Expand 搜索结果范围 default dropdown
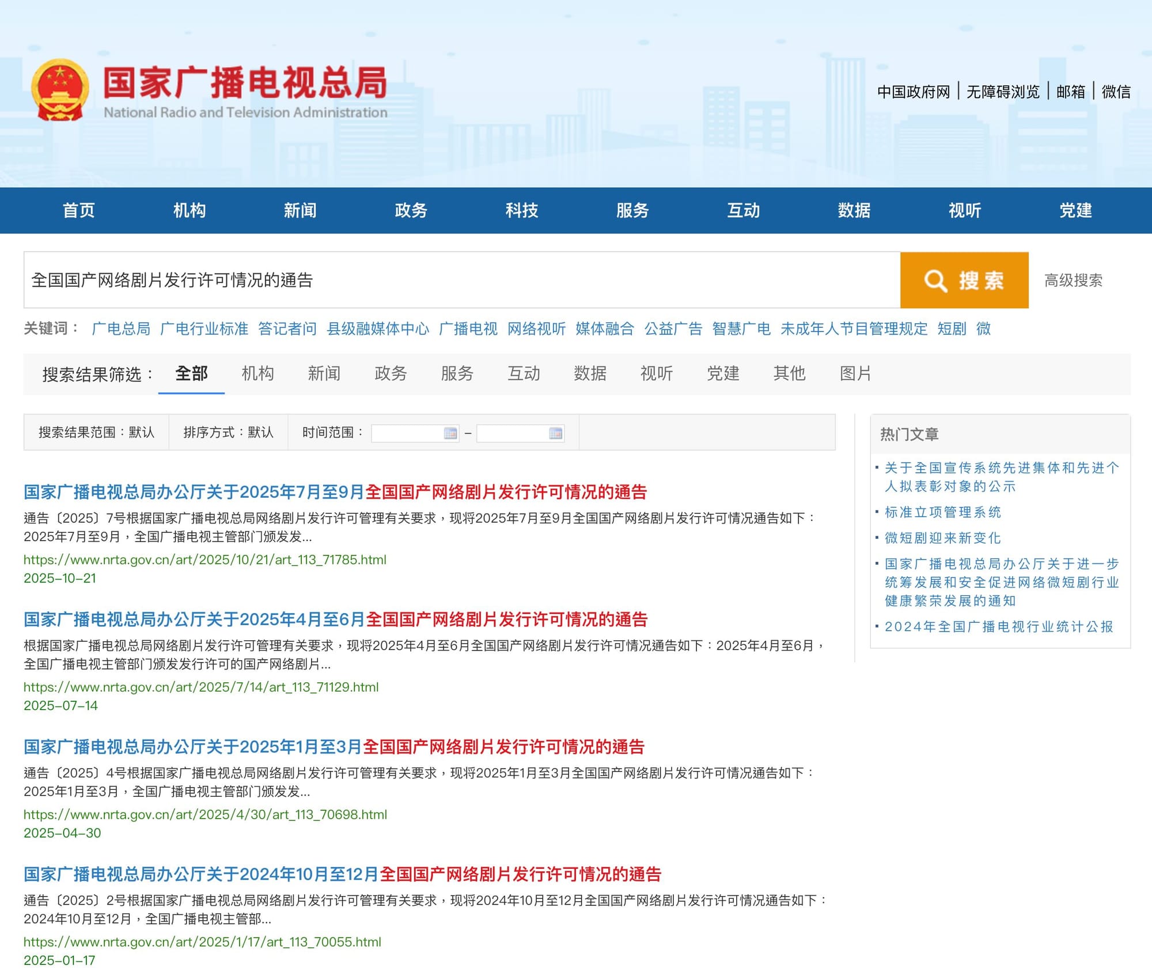 click(x=96, y=432)
